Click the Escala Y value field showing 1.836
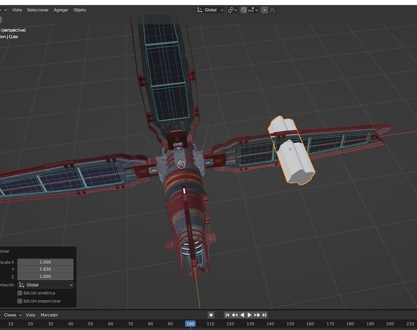This screenshot has width=417, height=330. point(45,269)
